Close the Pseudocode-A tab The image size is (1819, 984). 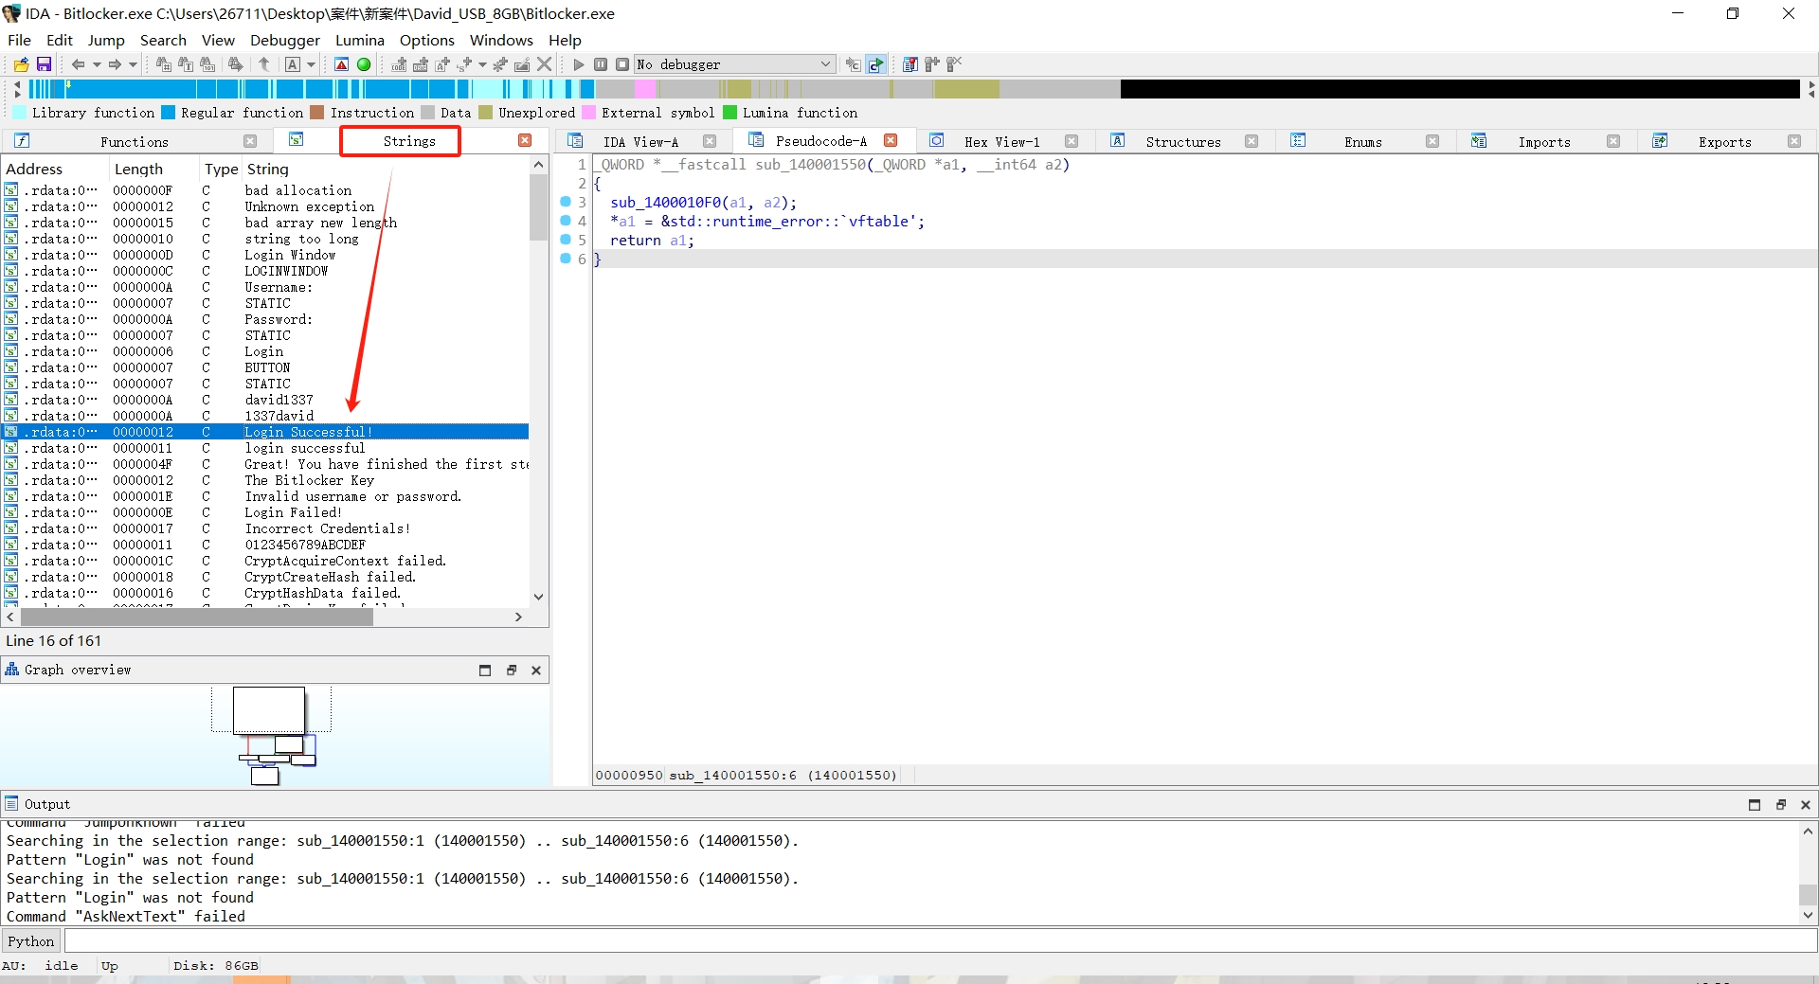891,140
